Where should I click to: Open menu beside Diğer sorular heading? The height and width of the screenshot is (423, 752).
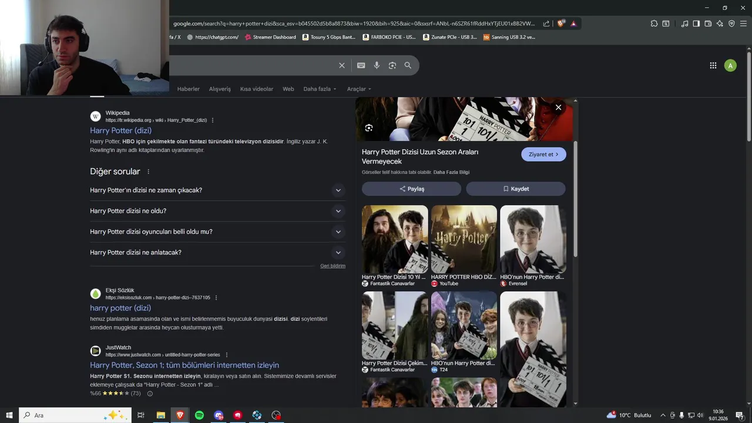tap(148, 172)
